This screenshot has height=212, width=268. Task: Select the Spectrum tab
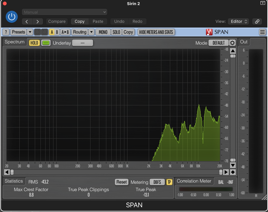pyautogui.click(x=15, y=42)
